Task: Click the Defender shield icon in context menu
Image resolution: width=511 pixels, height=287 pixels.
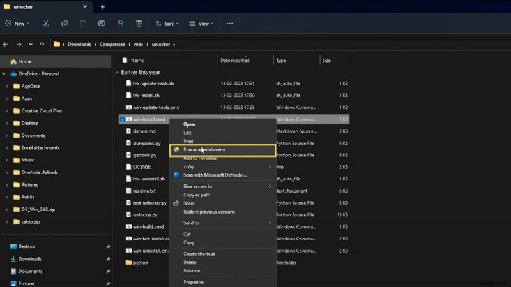Action: (x=176, y=175)
